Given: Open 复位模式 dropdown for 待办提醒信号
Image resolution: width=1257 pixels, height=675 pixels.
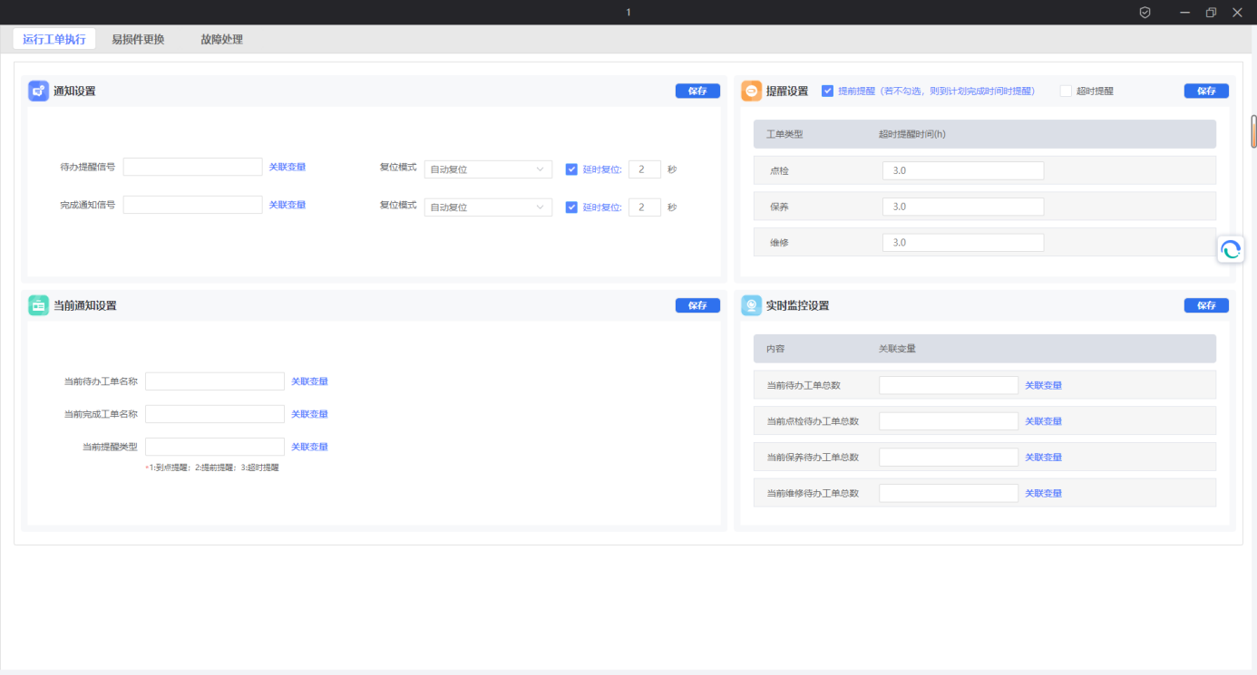Looking at the screenshot, I should [x=488, y=169].
